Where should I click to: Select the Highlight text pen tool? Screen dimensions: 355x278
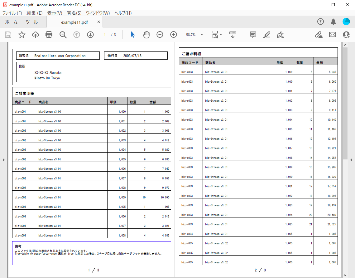pos(267,35)
